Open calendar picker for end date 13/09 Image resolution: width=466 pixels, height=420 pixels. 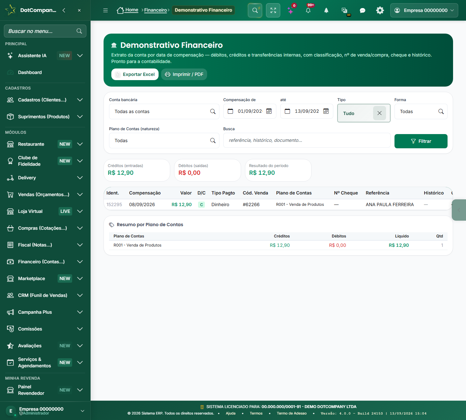[x=326, y=111]
